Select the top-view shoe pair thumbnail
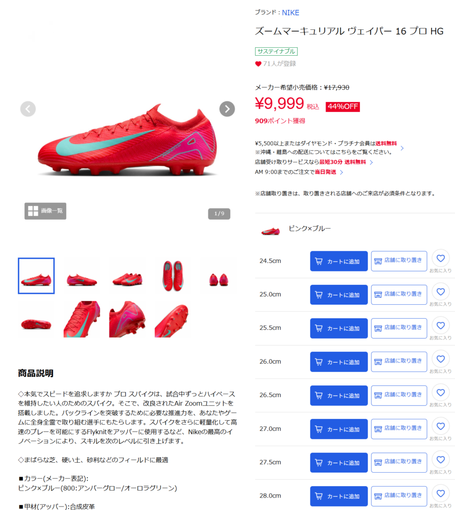Screen dimensions: 455x510 [173, 276]
